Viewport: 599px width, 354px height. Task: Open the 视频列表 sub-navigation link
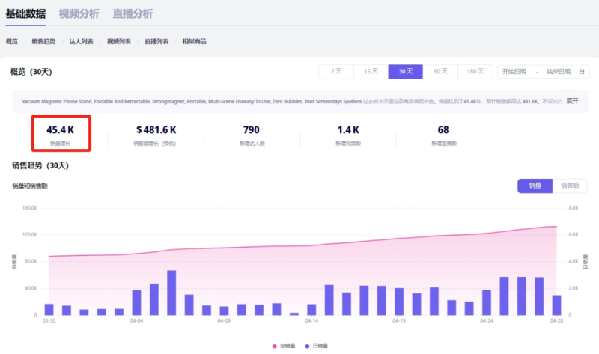point(119,42)
